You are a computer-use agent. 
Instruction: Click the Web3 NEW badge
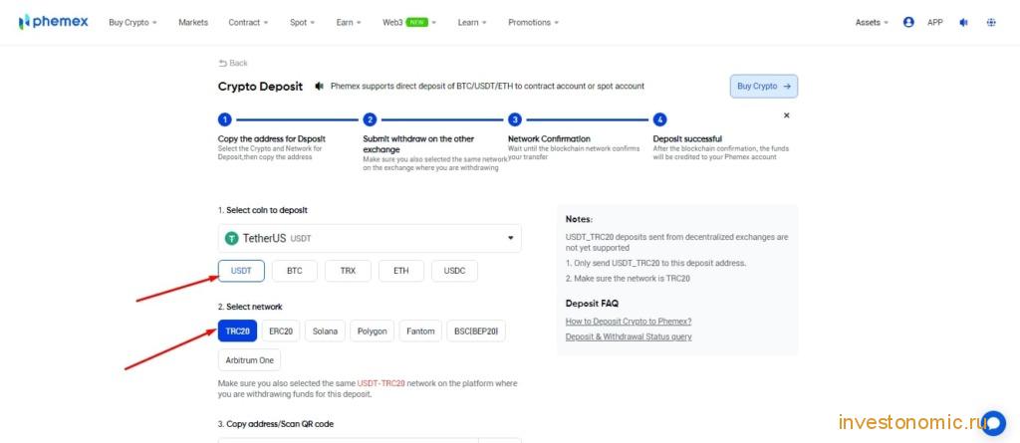417,22
